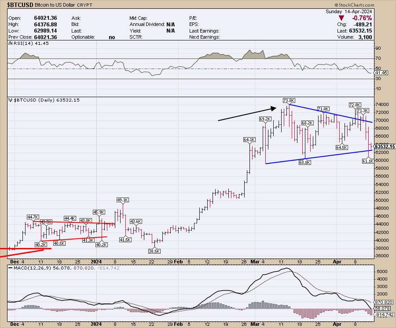Image resolution: width=396 pixels, height=328 pixels.
Task: Click the 60.8K low label
Action: coord(305,163)
